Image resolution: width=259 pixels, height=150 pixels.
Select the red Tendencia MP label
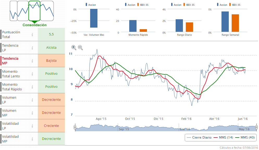[10, 61]
